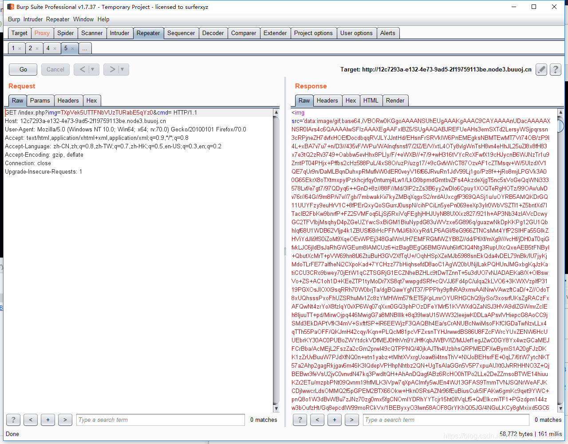Image resolution: width=568 pixels, height=444 pixels.
Task: Show response Headers view
Action: coord(327,100)
